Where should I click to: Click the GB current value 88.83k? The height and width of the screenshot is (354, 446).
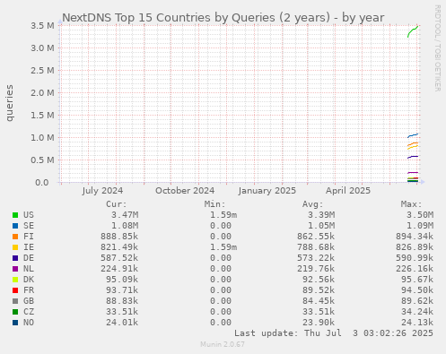(122, 301)
